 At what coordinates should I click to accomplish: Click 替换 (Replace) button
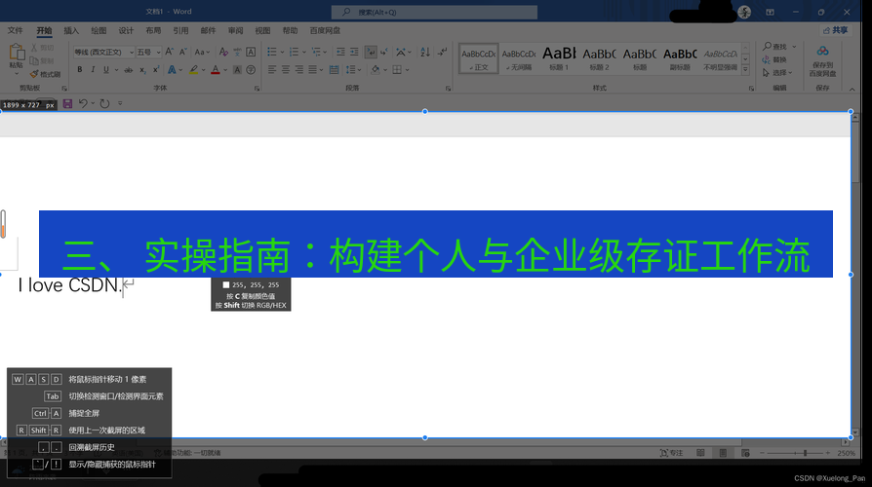[x=775, y=59]
